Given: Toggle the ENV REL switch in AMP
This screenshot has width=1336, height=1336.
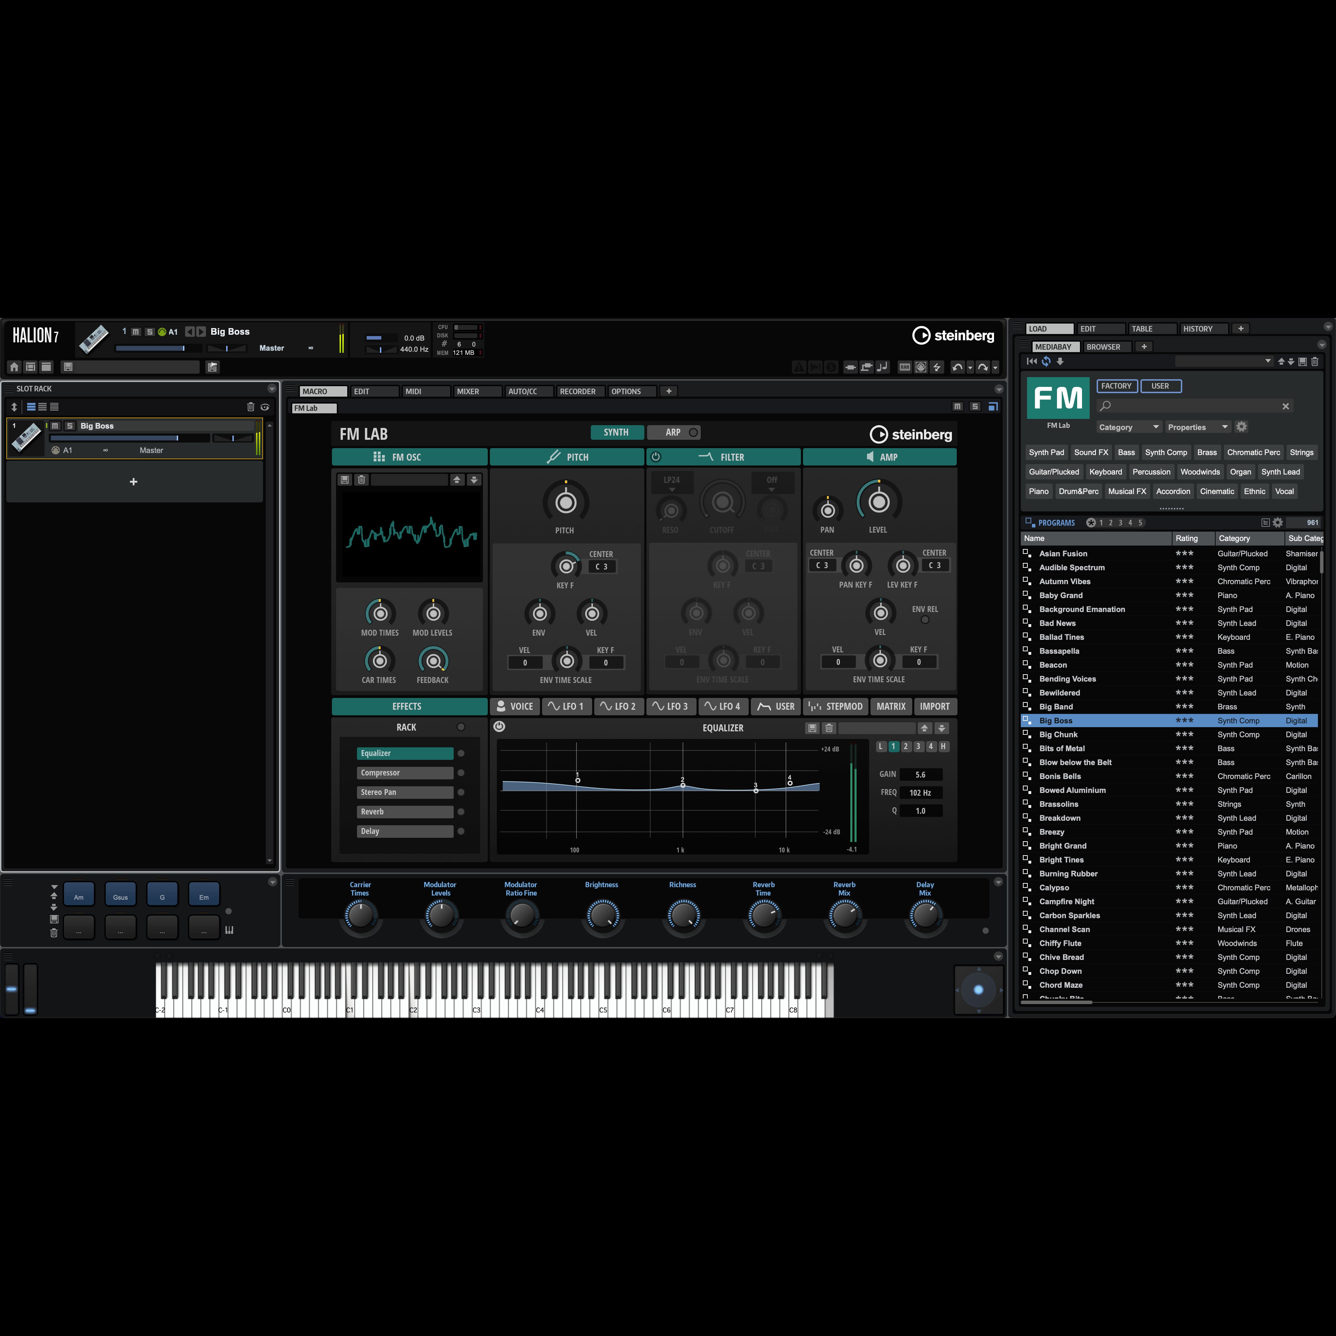Looking at the screenshot, I should (924, 620).
